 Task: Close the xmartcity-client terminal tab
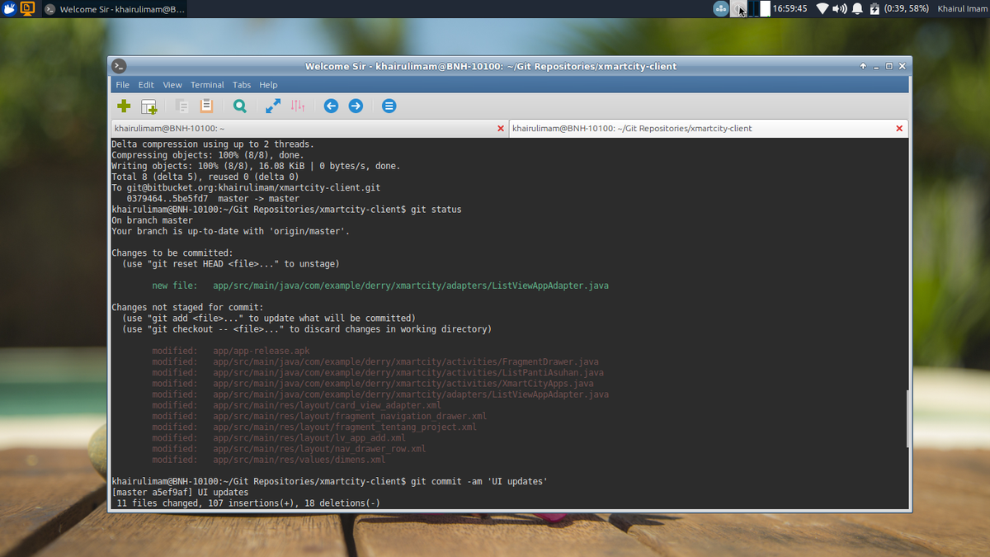pos(899,129)
